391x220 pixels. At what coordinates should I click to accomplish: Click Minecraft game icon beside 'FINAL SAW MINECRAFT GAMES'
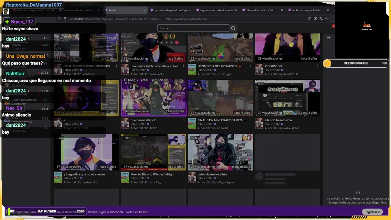[192, 123]
